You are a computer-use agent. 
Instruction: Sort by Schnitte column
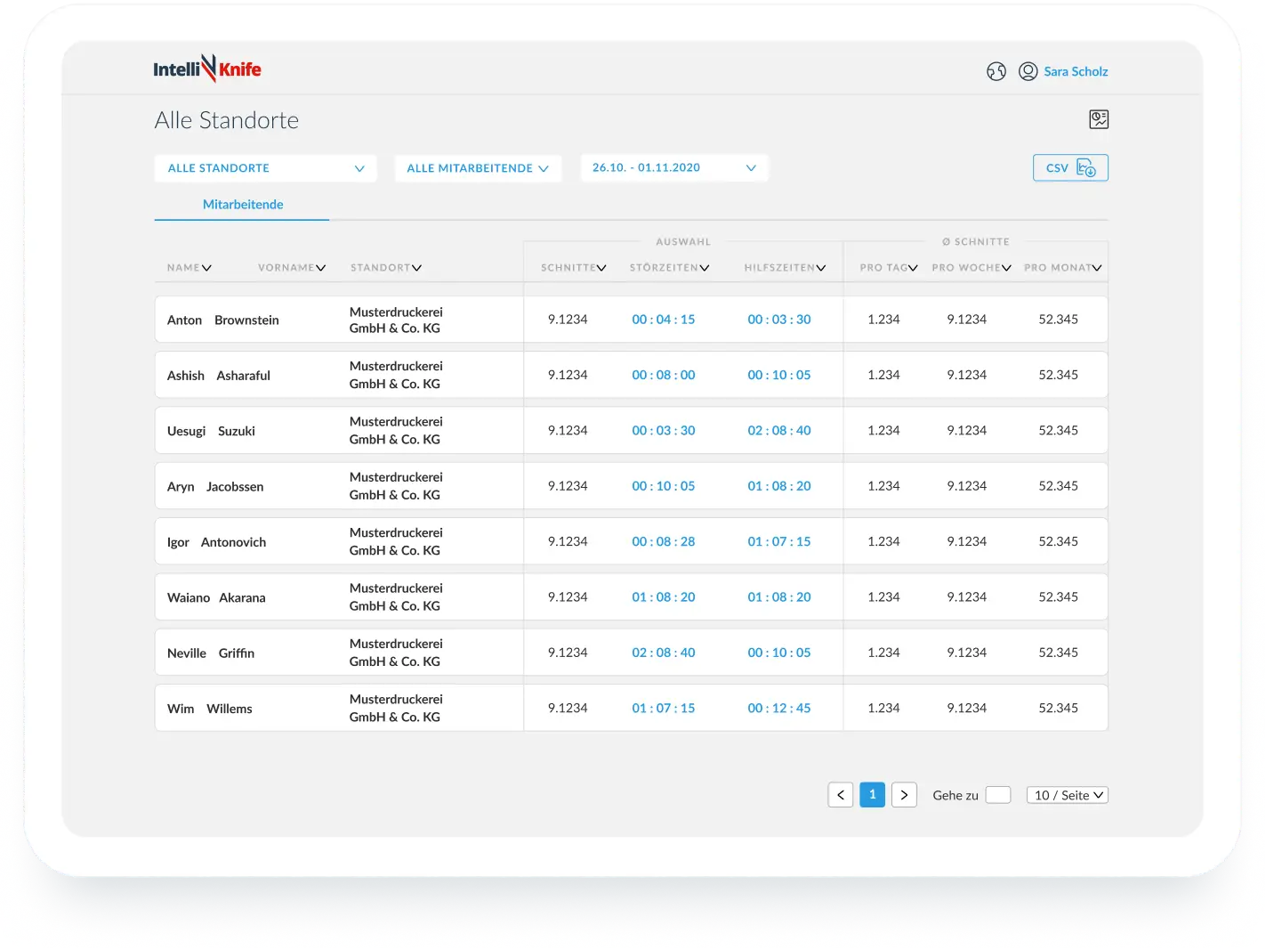[574, 267]
